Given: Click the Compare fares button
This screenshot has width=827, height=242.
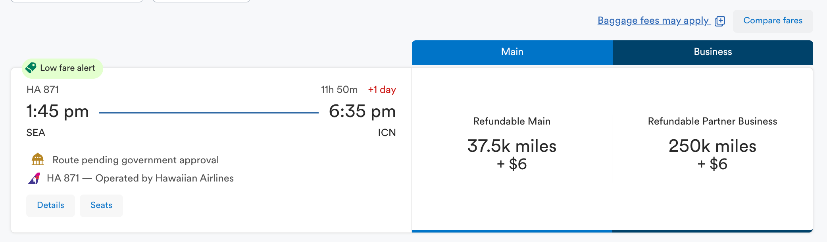Looking at the screenshot, I should (772, 21).
